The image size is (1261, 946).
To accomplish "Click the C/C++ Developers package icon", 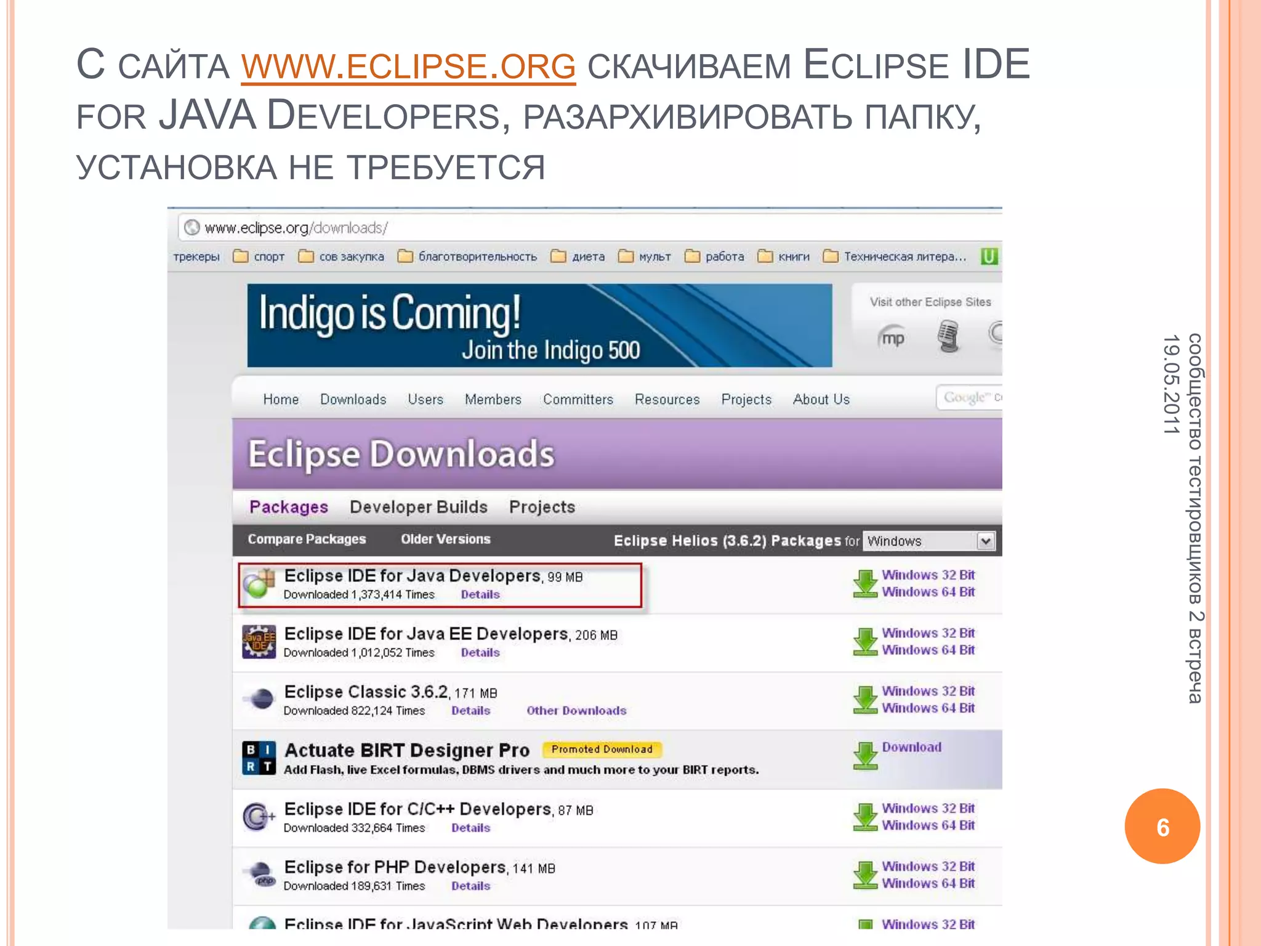I will pos(259,817).
